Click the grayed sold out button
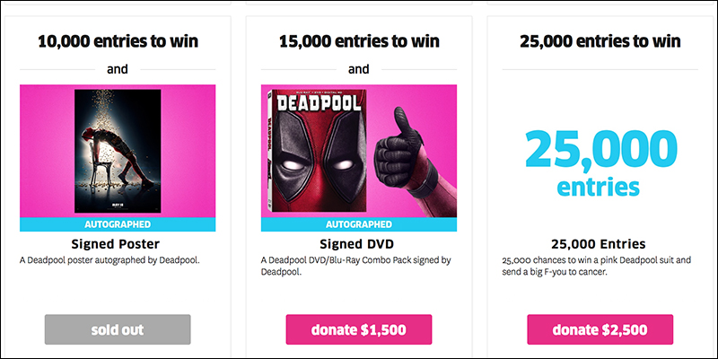This screenshot has width=718, height=359. pyautogui.click(x=118, y=329)
